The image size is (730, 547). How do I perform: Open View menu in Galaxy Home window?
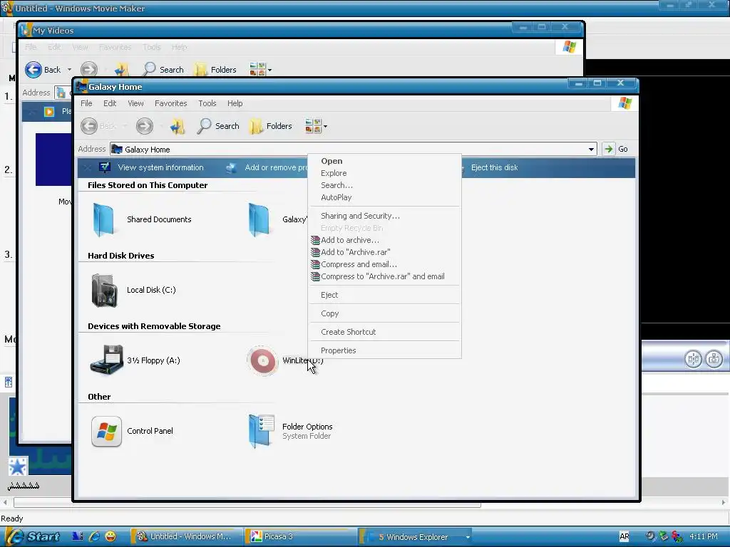[135, 103]
